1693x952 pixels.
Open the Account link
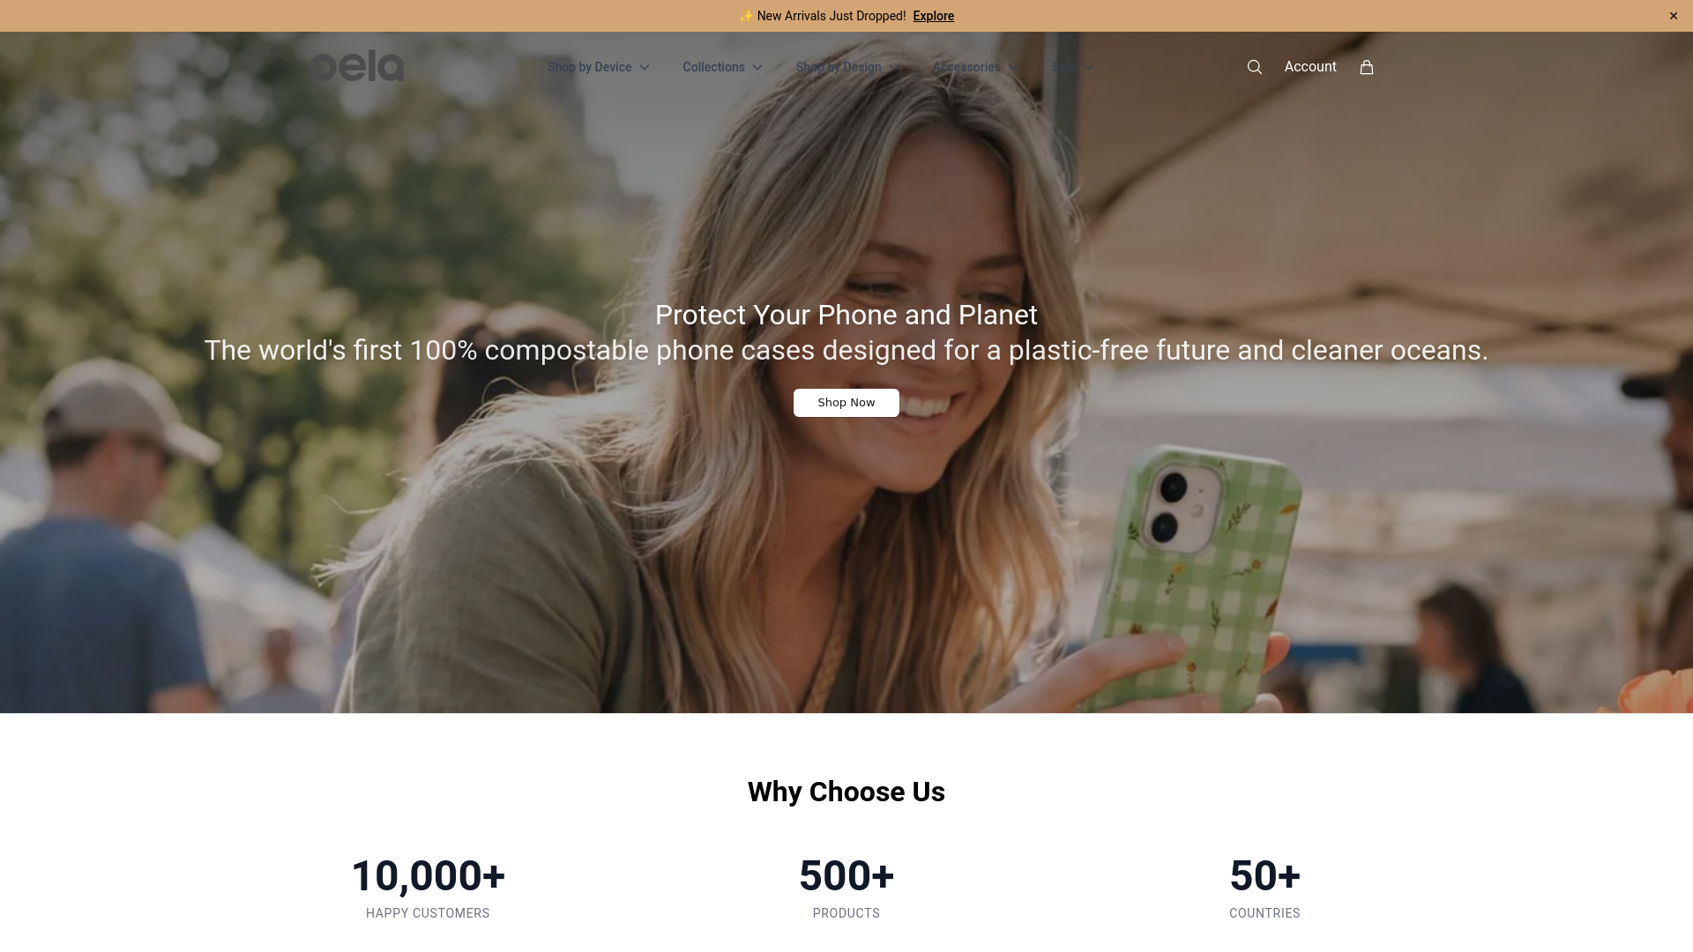[1309, 67]
